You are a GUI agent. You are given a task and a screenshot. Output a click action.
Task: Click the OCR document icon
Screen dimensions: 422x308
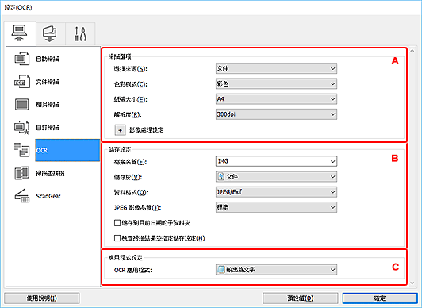[x=21, y=150]
